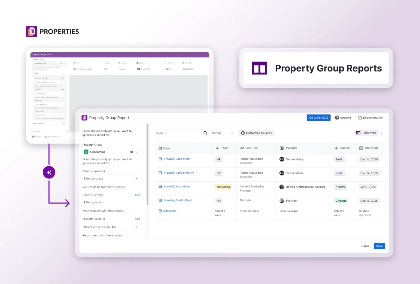The height and width of the screenshot is (284, 420).
Task: Click [Newbie] Martin Reed link in background window
Action: (84, 69)
